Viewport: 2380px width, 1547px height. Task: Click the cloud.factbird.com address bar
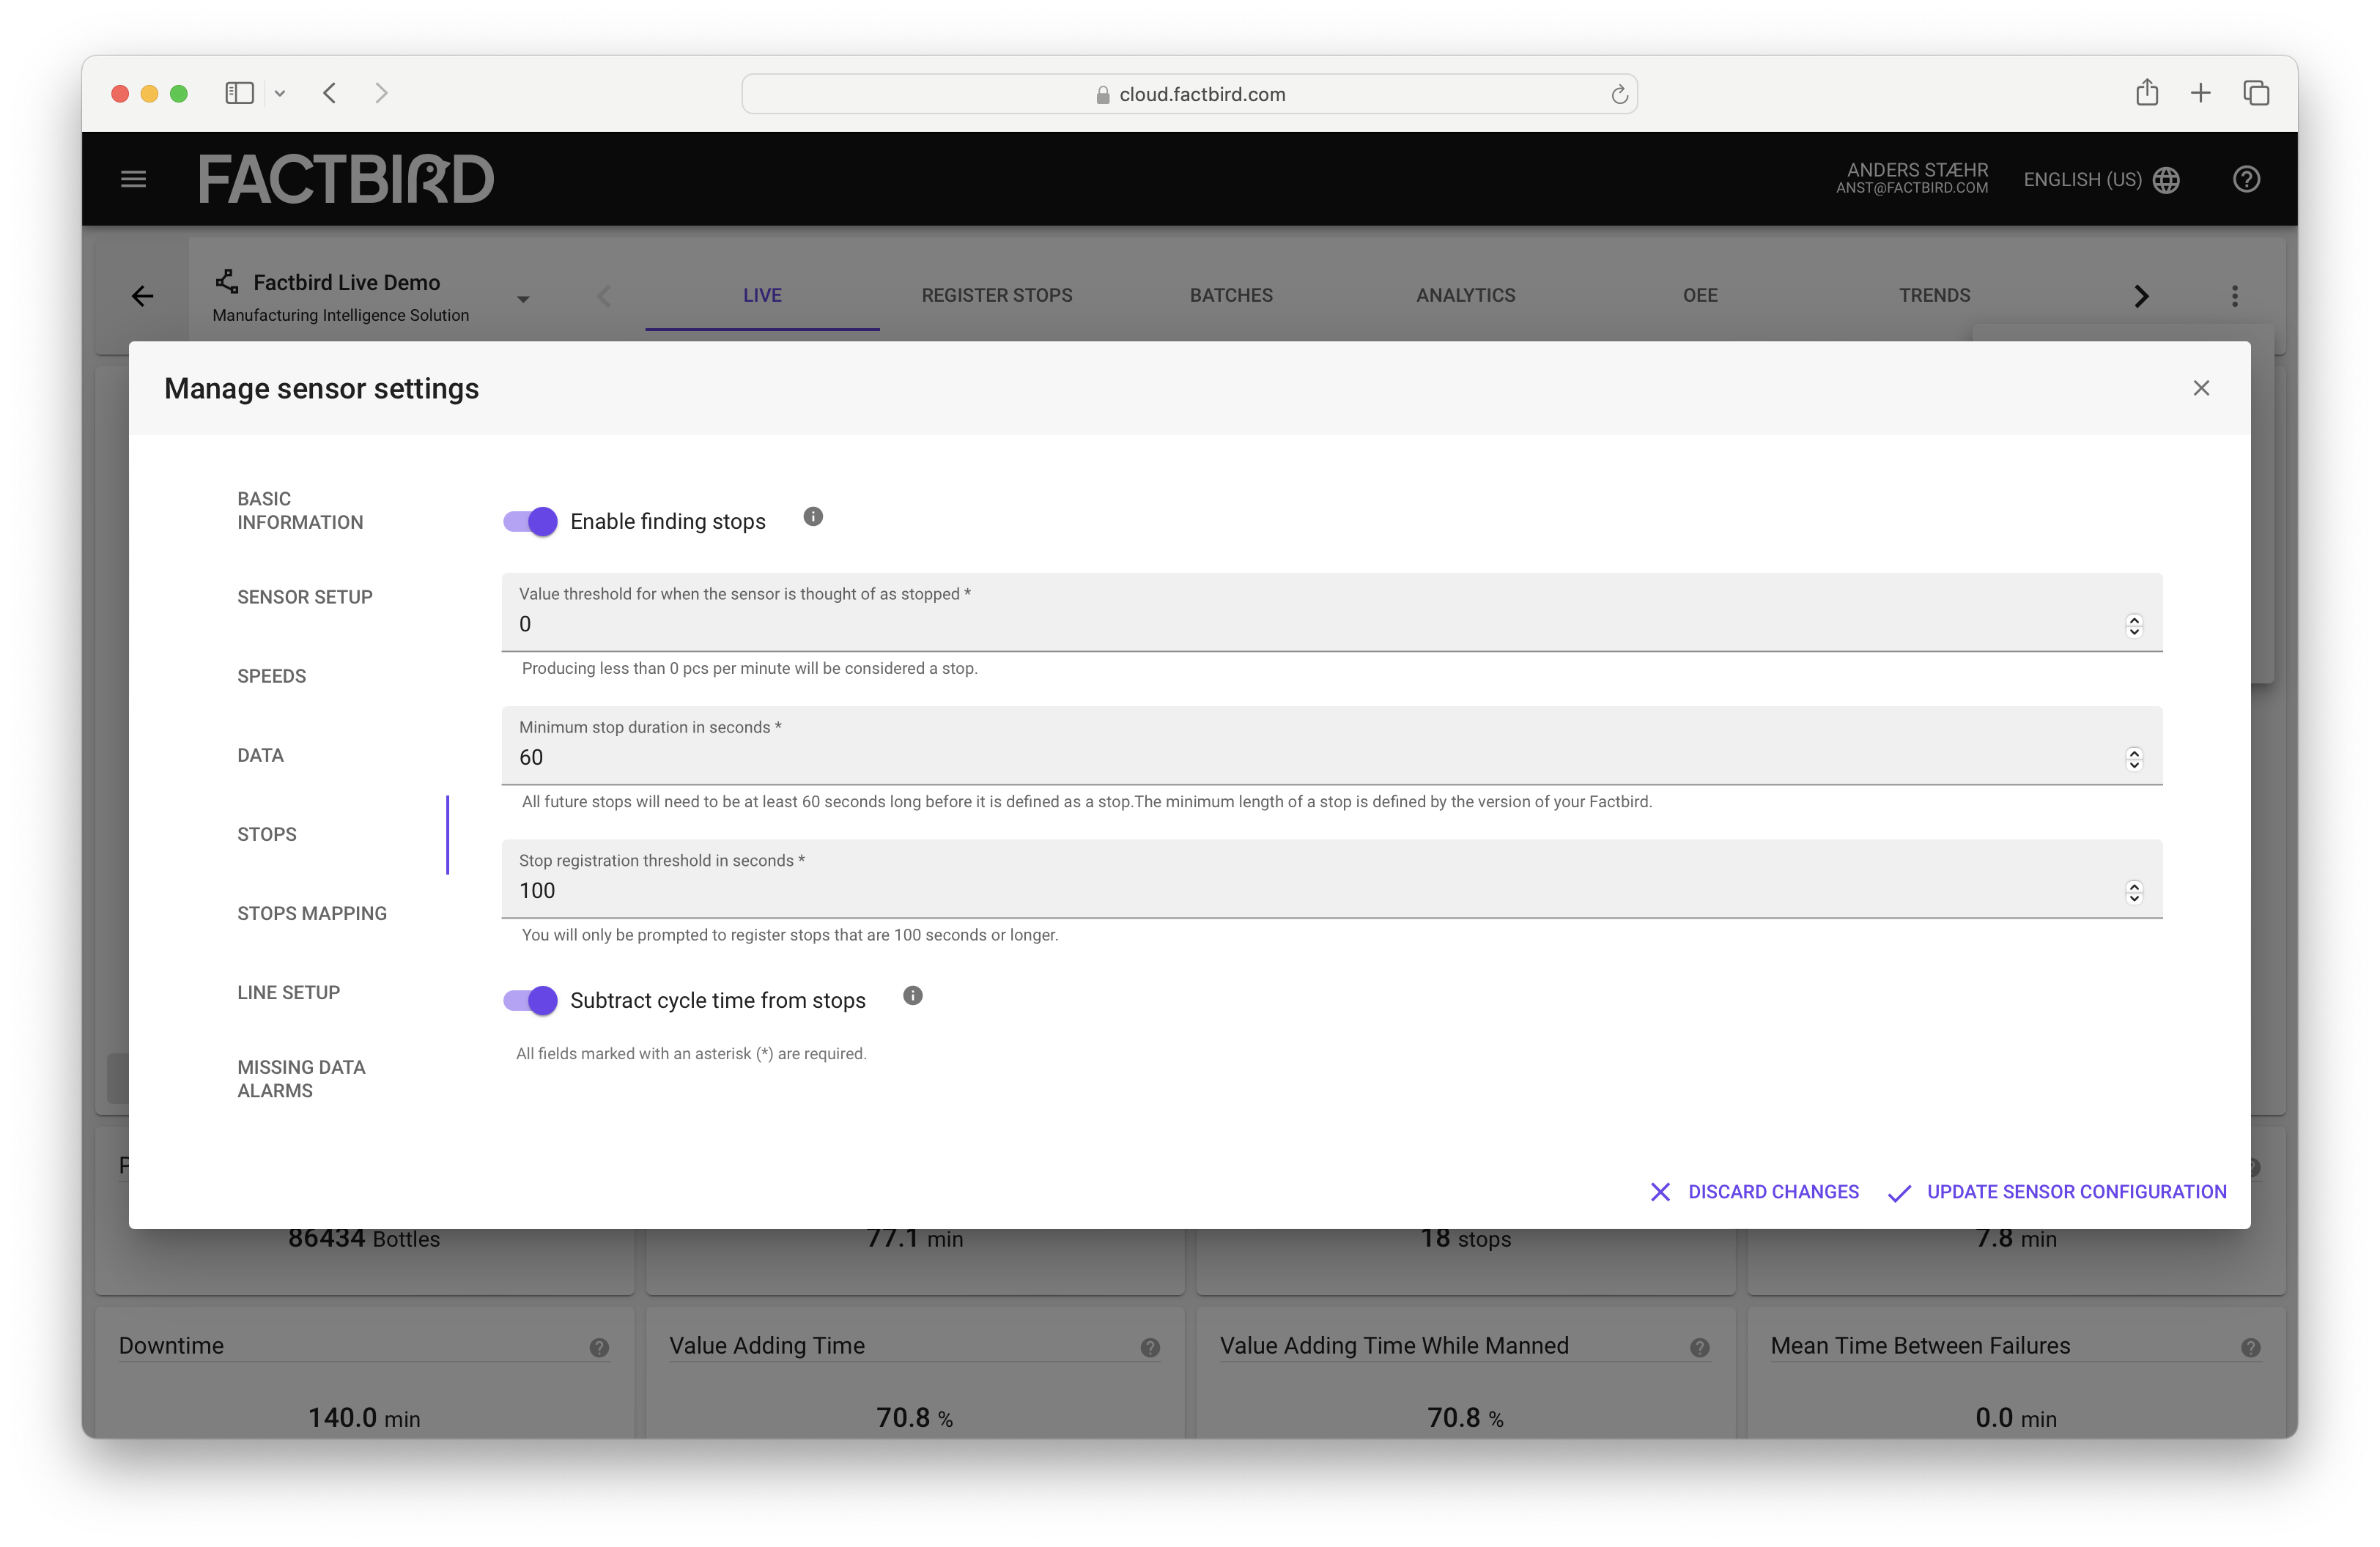tap(1189, 94)
